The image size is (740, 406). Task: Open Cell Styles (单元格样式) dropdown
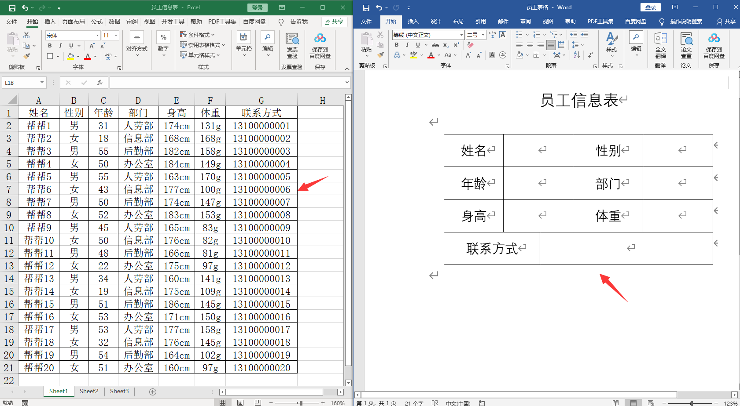click(x=200, y=55)
